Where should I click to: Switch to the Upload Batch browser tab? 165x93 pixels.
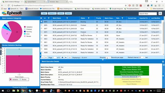click(x=35, y=2)
